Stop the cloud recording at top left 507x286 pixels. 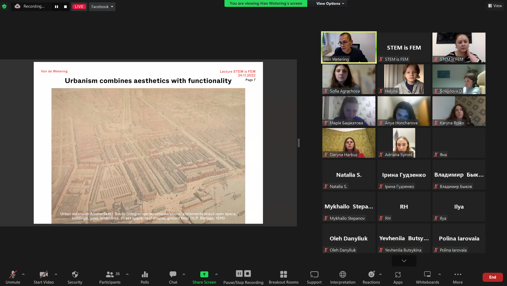point(65,7)
